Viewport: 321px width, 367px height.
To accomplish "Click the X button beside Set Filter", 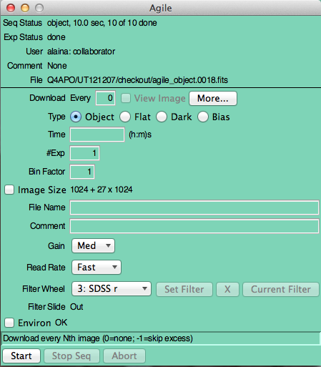I will (227, 290).
